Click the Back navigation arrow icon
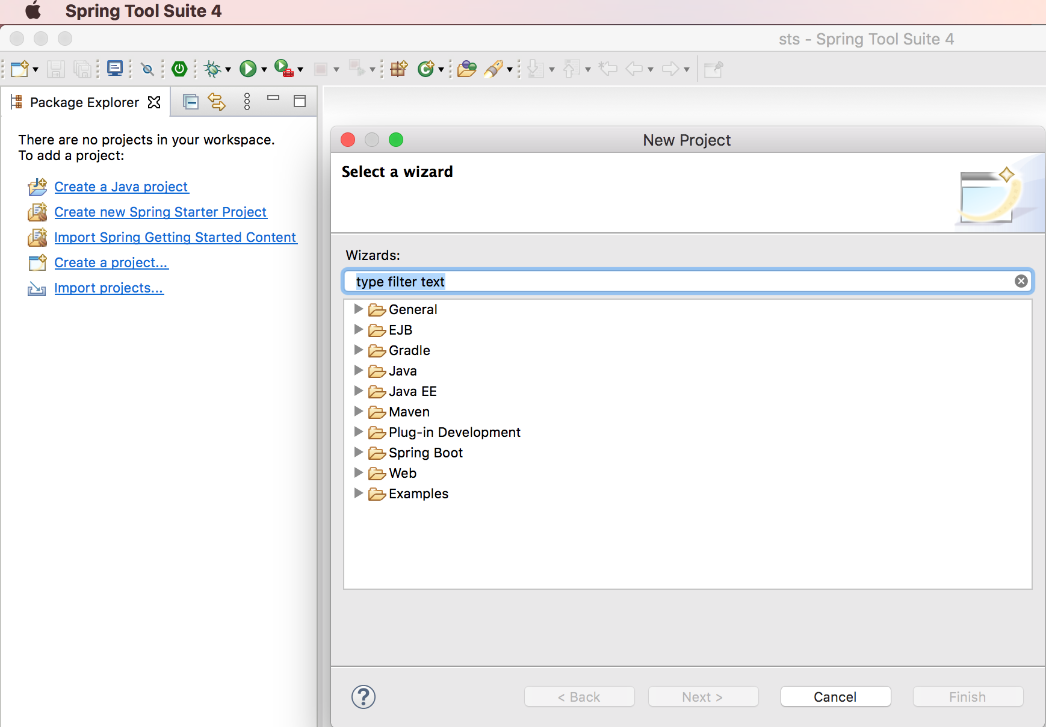Image resolution: width=1046 pixels, height=727 pixels. [634, 69]
